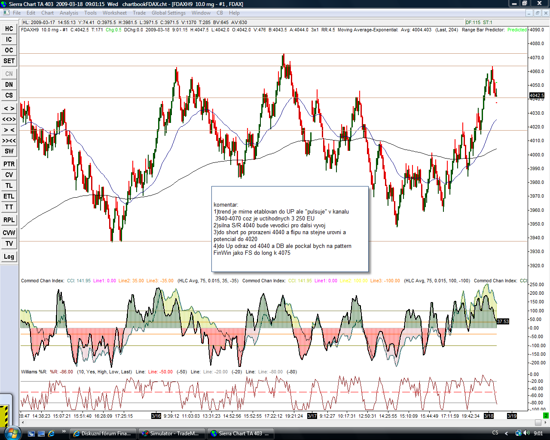This screenshot has height=440, width=550.
Task: Expand the quick launch overflow chevron
Action: pyautogui.click(x=64, y=431)
